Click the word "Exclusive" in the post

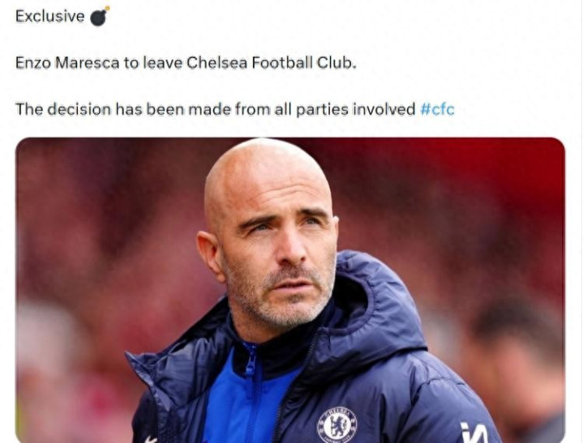(49, 16)
